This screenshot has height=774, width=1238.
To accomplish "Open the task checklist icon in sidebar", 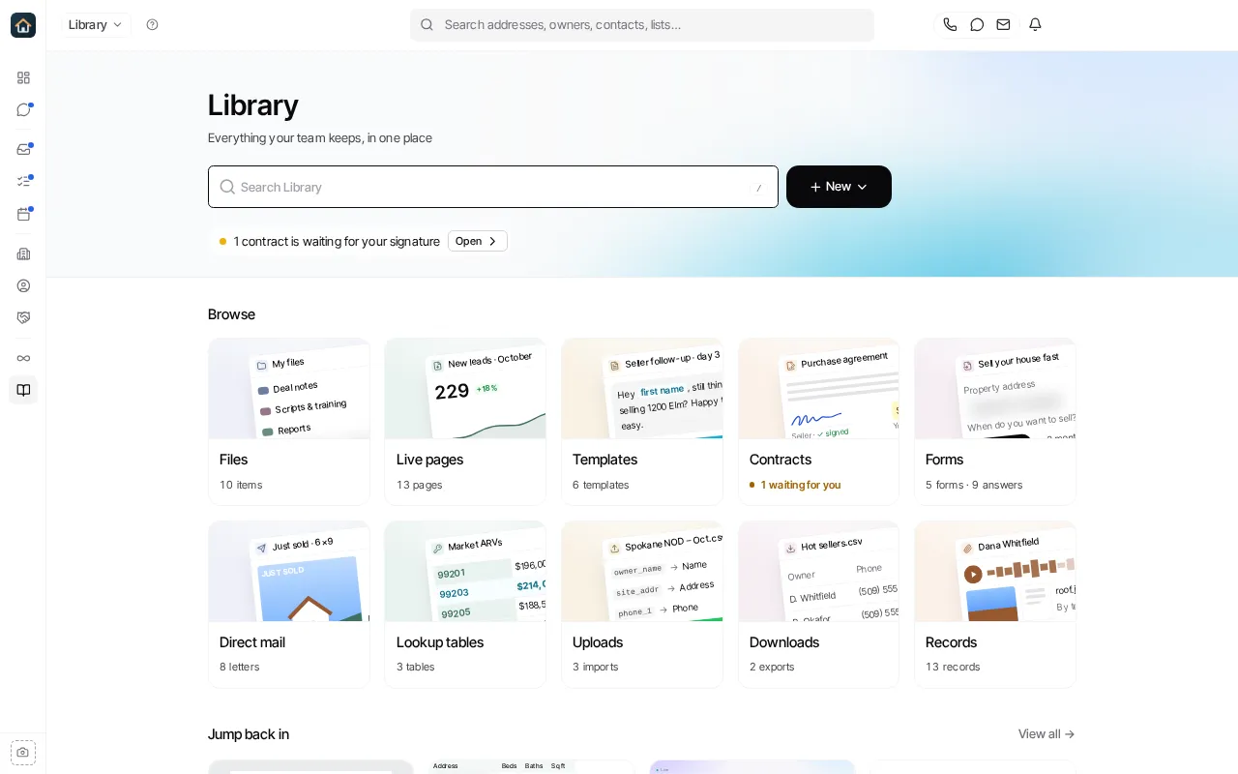I will (x=23, y=181).
